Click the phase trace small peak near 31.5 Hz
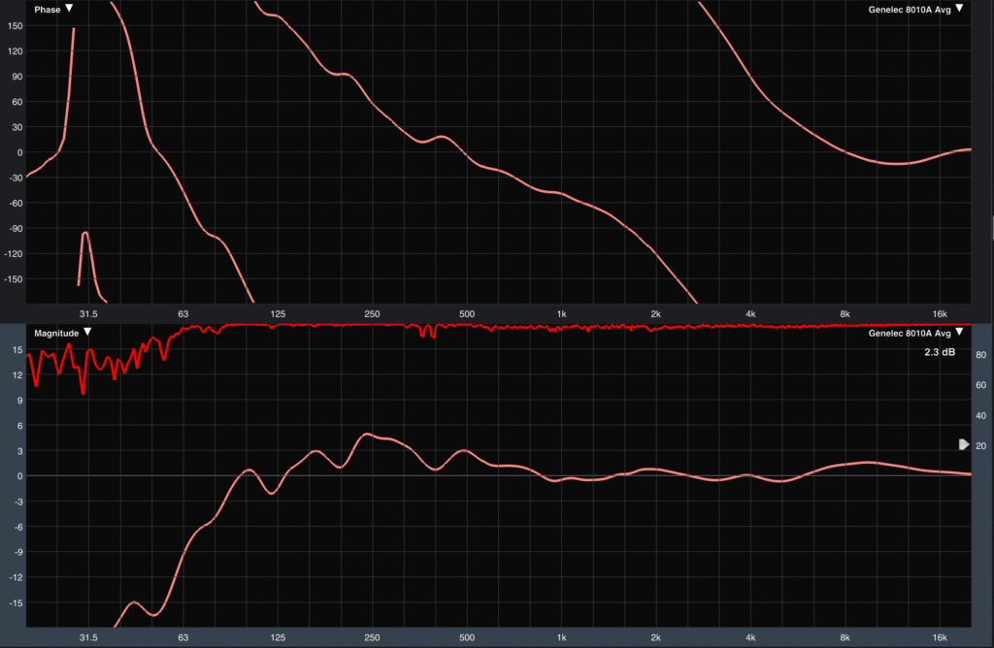 click(85, 233)
